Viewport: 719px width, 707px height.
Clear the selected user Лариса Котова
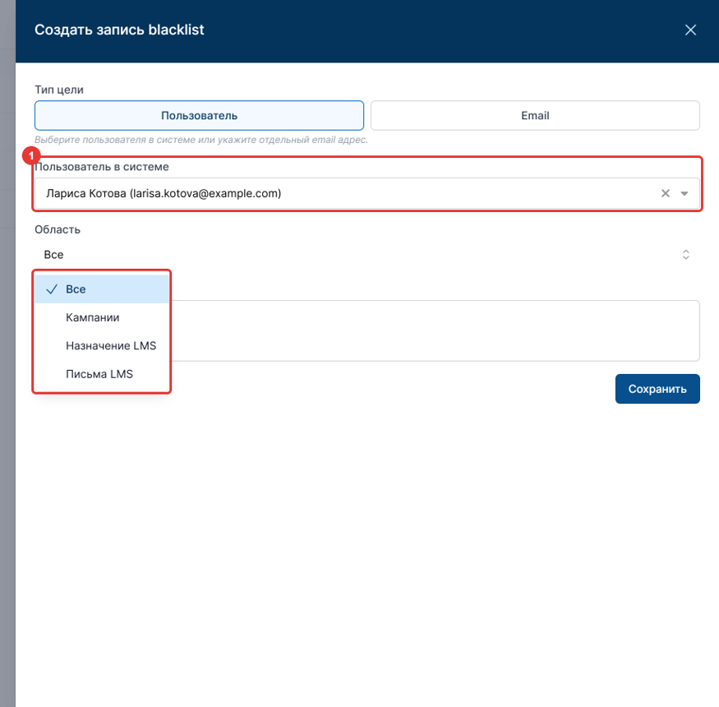(666, 194)
